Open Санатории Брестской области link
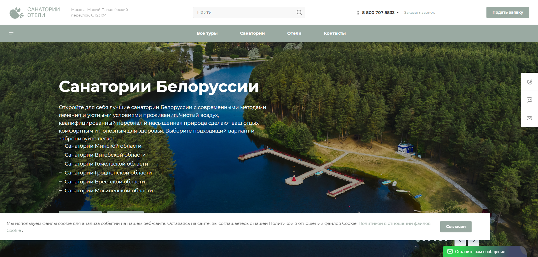Image resolution: width=538 pixels, height=257 pixels. pos(105,182)
